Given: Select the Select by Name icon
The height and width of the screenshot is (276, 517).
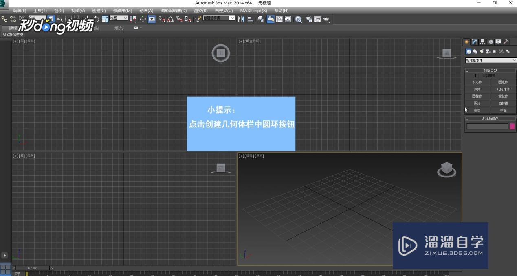Looking at the screenshot, I should pos(58,19).
